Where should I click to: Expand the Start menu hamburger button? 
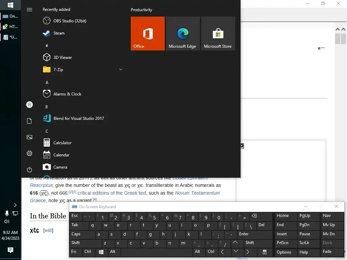pyautogui.click(x=29, y=10)
